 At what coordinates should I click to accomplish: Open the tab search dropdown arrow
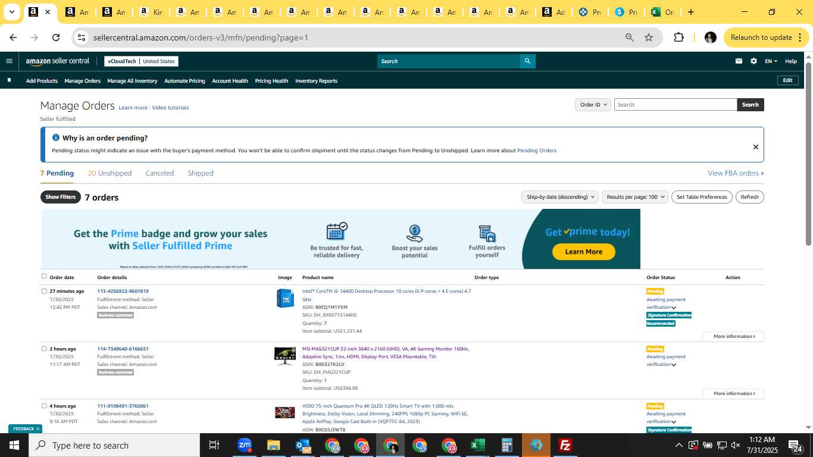11,12
